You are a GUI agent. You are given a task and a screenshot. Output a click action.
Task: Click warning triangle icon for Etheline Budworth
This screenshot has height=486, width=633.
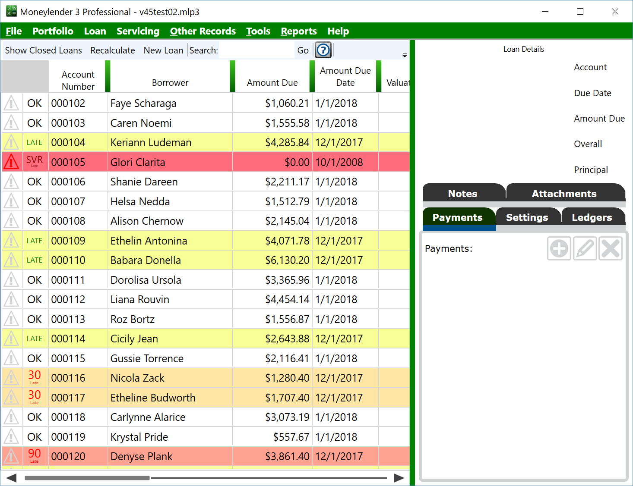(11, 398)
